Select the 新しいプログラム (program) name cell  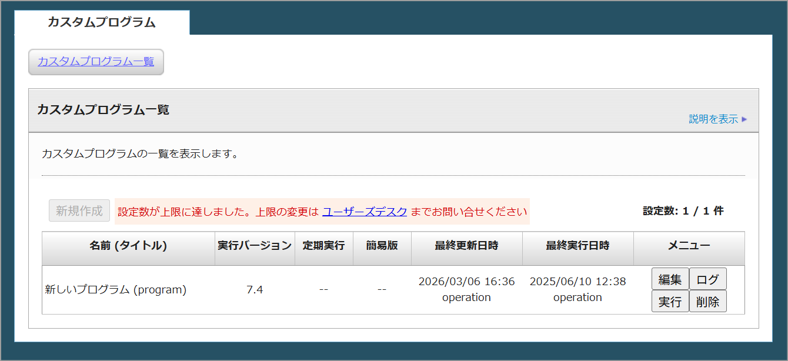[116, 290]
